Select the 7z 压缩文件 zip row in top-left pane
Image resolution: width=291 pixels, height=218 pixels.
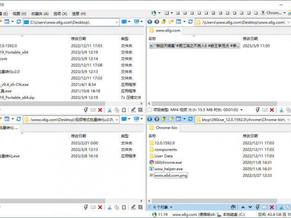pos(72,97)
